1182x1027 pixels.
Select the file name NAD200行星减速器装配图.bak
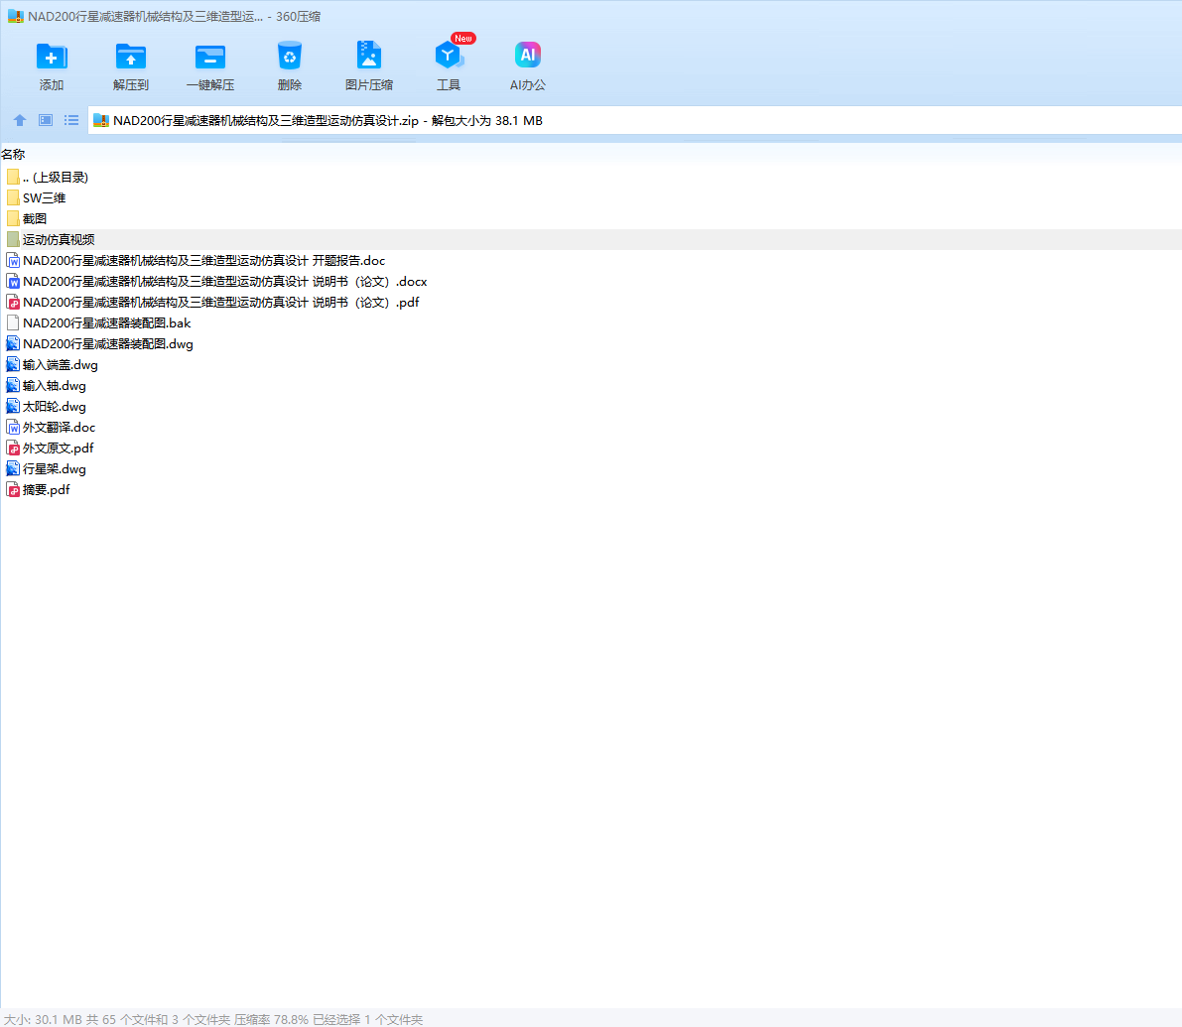(106, 323)
